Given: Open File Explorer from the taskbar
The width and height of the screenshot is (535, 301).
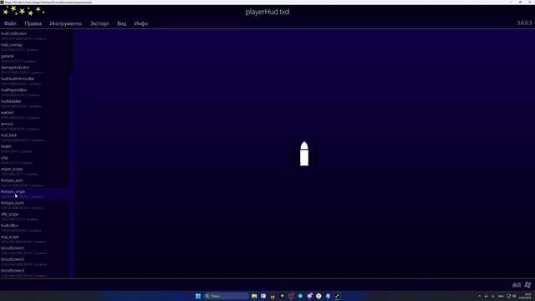Looking at the screenshot, I should tap(254, 296).
